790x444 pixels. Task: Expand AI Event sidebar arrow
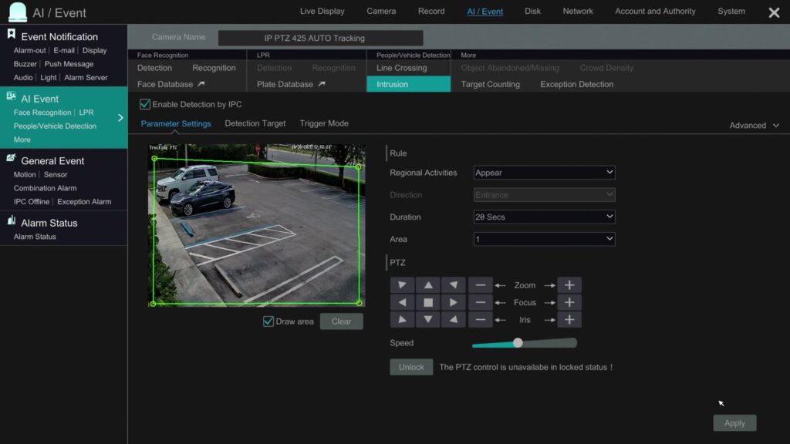click(120, 118)
